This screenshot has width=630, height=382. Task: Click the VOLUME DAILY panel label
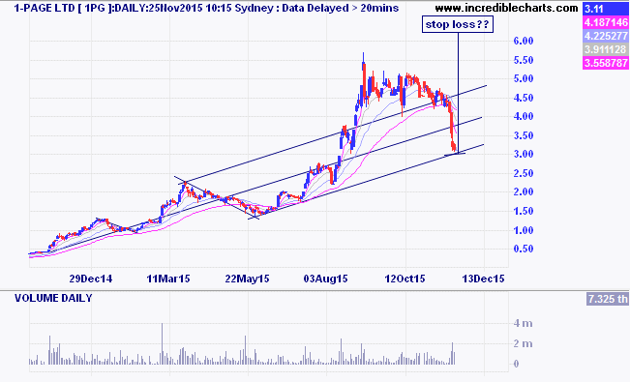point(53,298)
